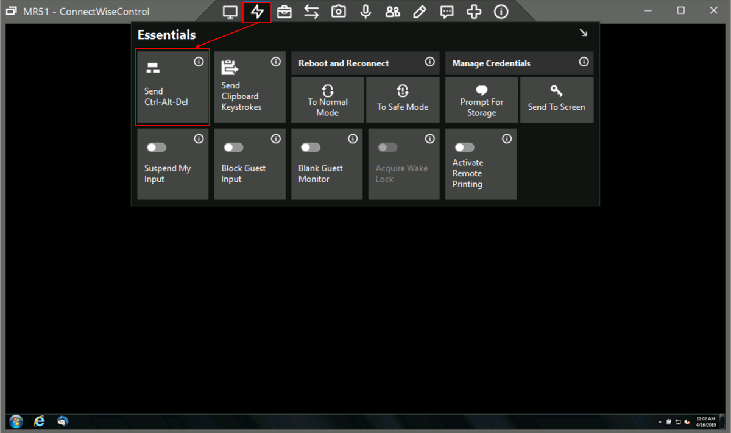Click Send To Screen credentials button

coord(557,100)
